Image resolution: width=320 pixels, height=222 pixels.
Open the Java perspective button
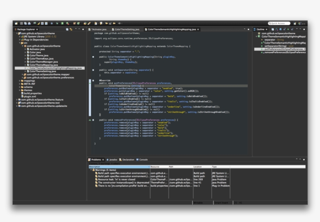(301, 23)
